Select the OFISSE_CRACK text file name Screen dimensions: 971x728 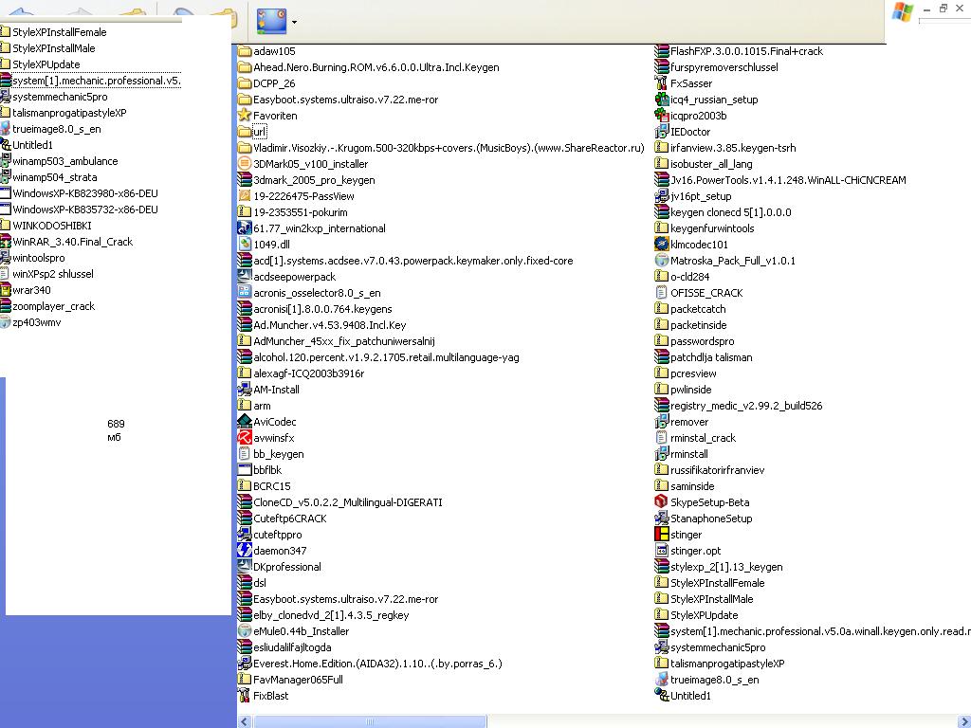coord(706,292)
